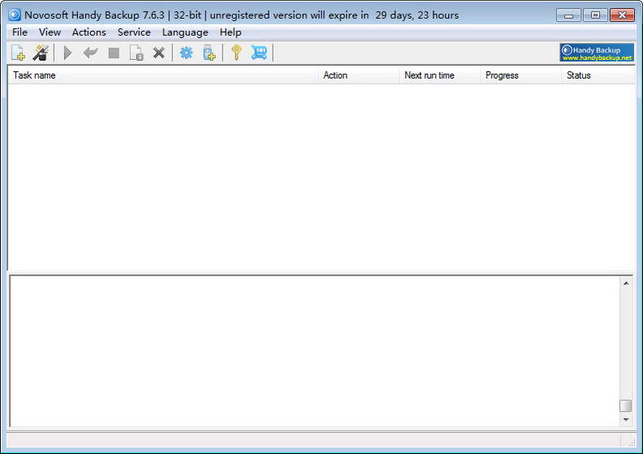Open settings with the blue gear icon
The width and height of the screenshot is (643, 454).
click(186, 53)
